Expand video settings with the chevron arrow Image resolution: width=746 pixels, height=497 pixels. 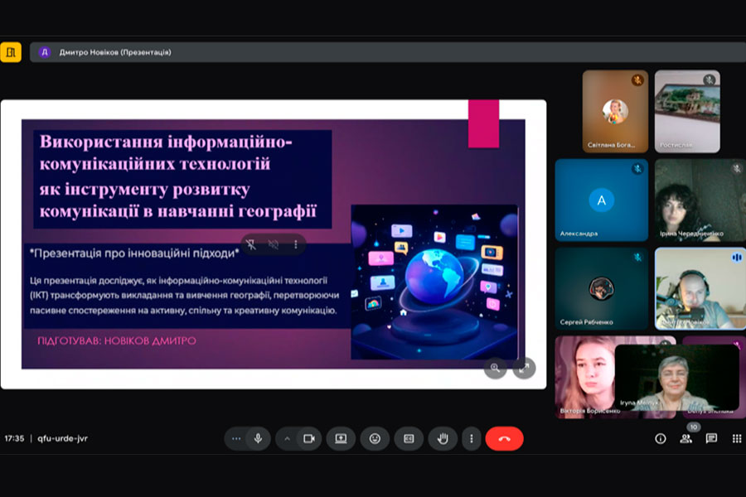287,438
